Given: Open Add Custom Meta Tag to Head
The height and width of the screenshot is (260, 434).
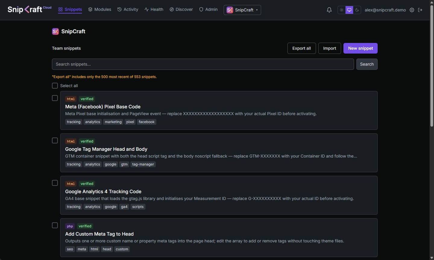Looking at the screenshot, I should (99, 234).
